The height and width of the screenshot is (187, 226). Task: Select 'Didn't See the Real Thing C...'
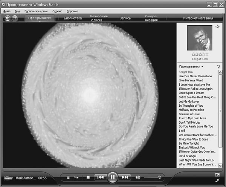point(197,97)
